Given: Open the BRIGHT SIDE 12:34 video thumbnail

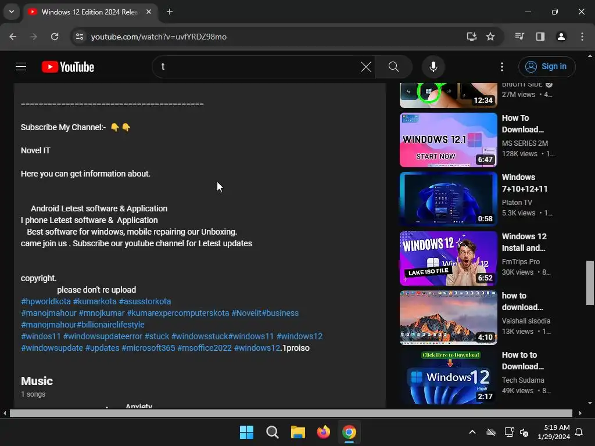Looking at the screenshot, I should (x=448, y=96).
